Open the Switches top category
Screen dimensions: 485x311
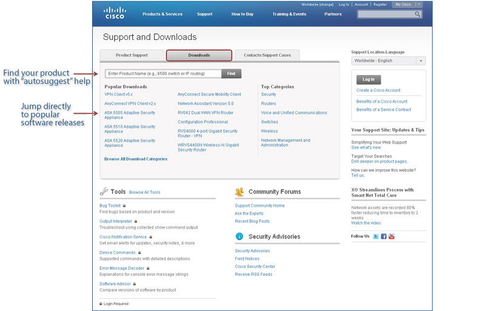click(269, 122)
